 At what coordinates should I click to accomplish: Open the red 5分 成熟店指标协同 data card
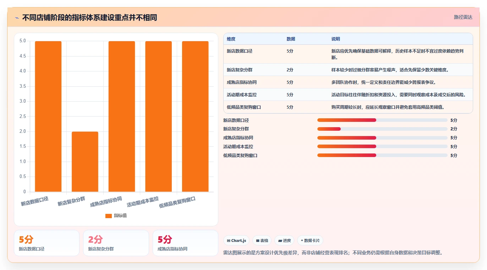coord(185,243)
